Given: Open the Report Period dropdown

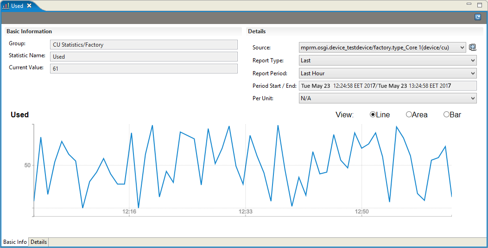Looking at the screenshot, I should (388, 73).
